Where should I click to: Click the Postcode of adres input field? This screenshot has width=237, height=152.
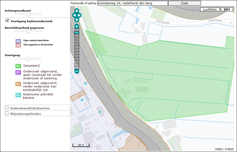coord(133,3)
